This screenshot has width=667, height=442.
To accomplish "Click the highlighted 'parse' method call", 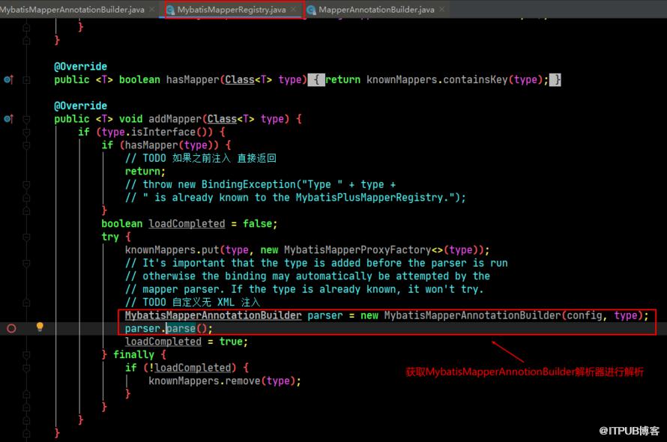I will point(181,328).
